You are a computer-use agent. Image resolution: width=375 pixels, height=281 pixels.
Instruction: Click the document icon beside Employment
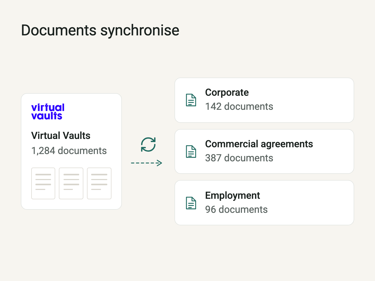[x=191, y=203]
